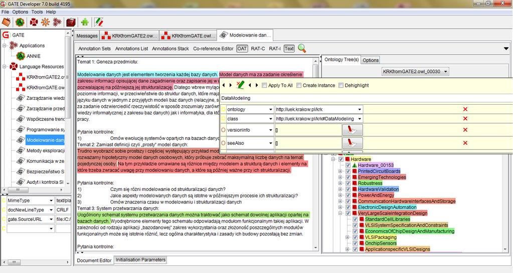Remove the seeAlso feature row
513x273 pixels.
tap(465, 143)
